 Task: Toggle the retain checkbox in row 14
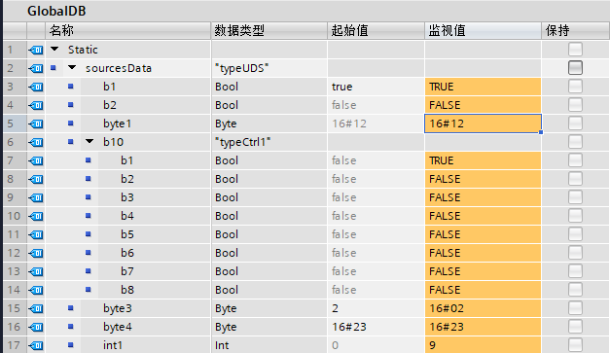575,290
